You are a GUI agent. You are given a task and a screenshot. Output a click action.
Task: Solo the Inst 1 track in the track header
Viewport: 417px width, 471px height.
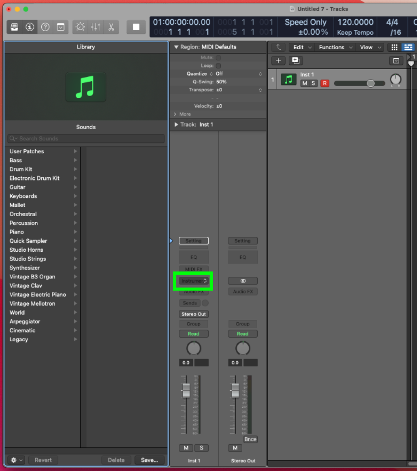[x=313, y=83]
